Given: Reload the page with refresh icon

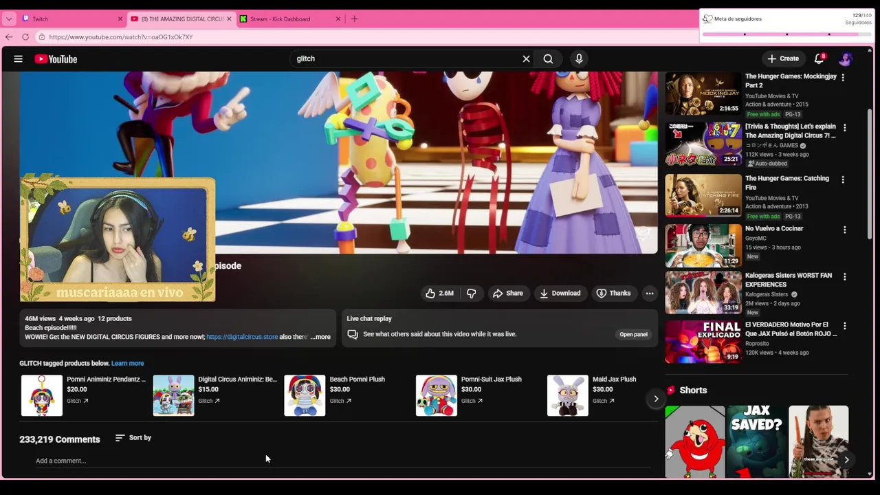Looking at the screenshot, I should [25, 37].
